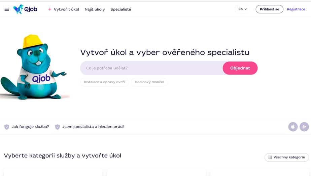Screen dimensions: 311x176
Task: Open the Apple App Store link
Action: (x=293, y=127)
